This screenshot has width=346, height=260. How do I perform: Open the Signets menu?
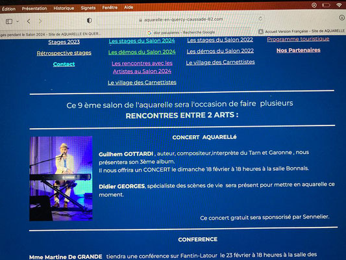point(88,8)
